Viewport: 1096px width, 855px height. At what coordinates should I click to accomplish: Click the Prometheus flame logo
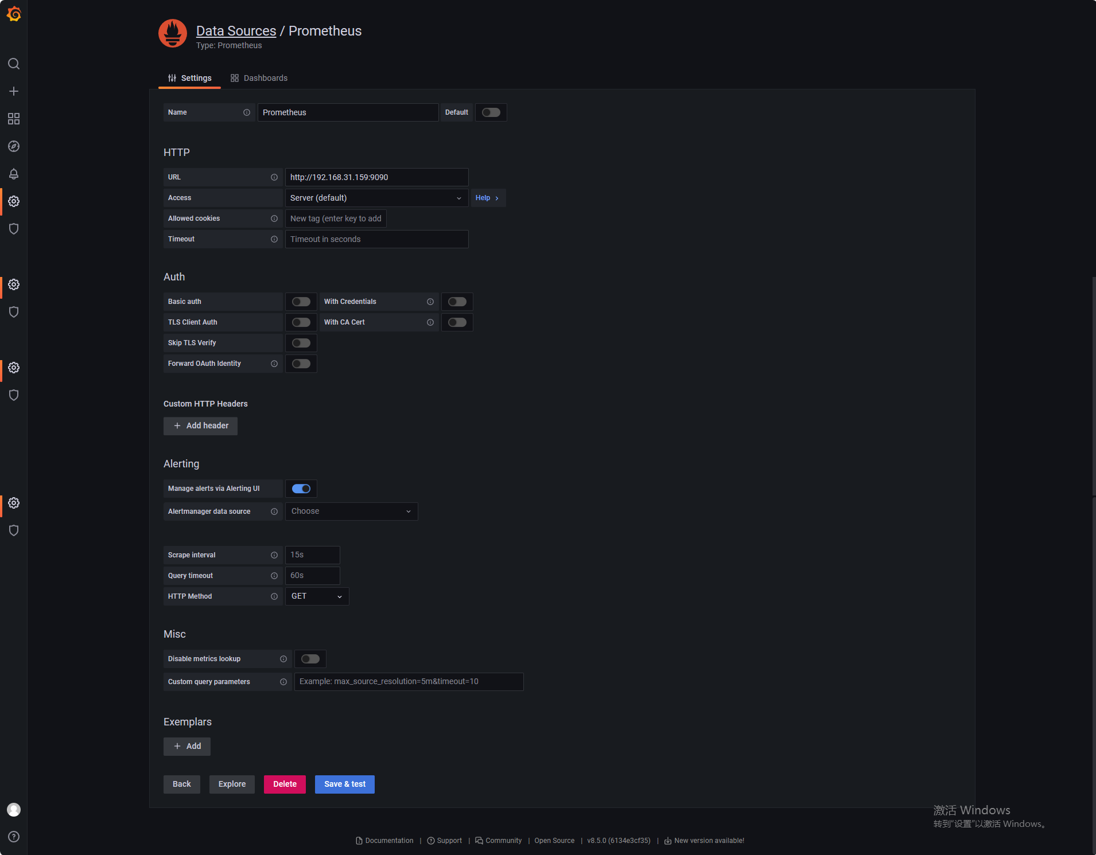click(x=173, y=33)
